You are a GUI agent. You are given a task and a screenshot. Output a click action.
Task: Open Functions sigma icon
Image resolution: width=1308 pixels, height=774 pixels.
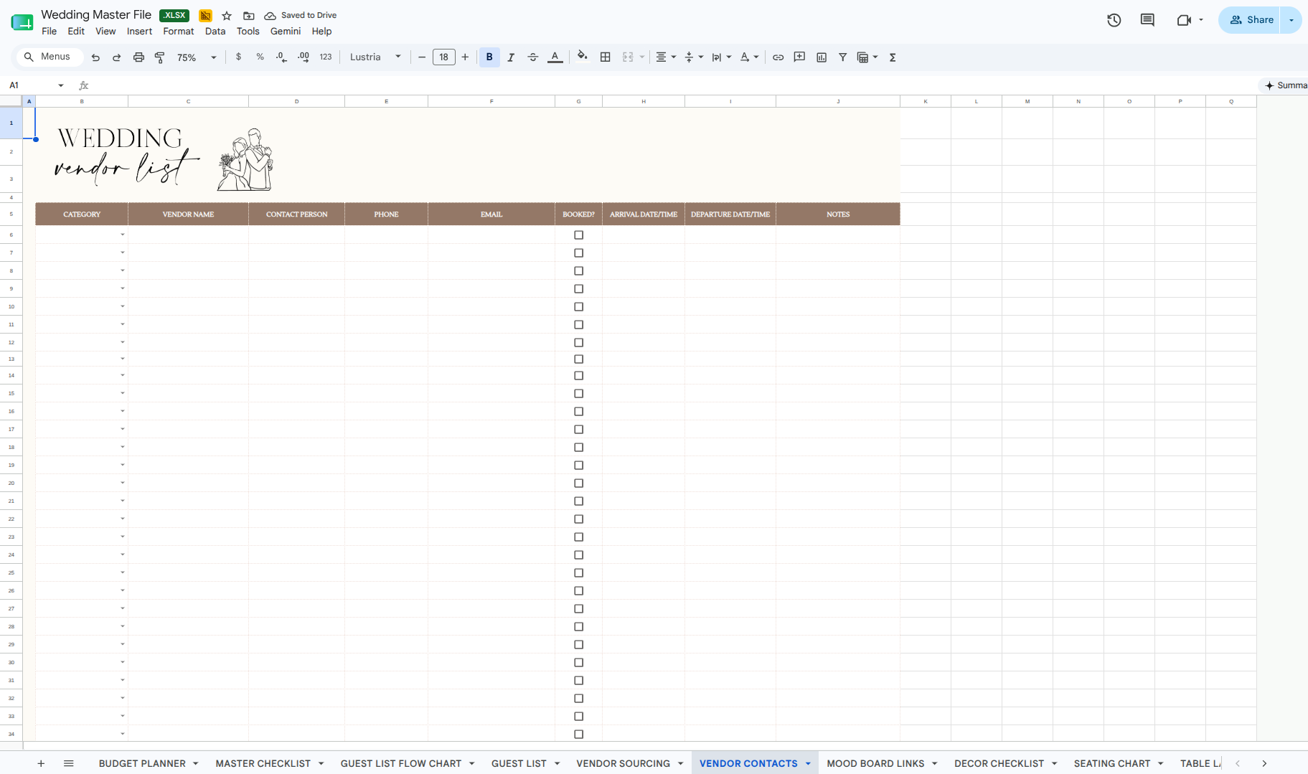click(x=893, y=57)
